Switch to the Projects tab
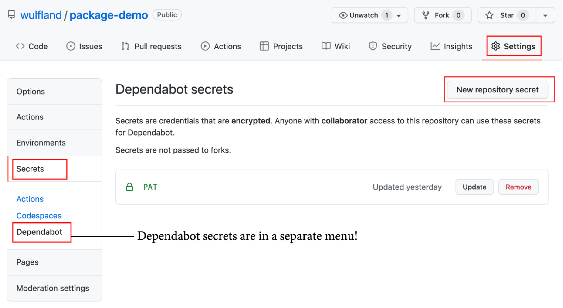 pos(281,46)
